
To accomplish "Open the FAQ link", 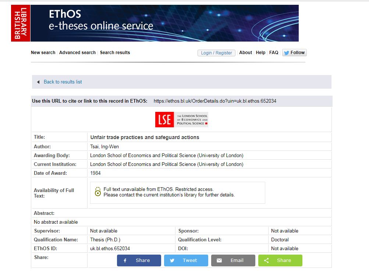I will click(274, 53).
